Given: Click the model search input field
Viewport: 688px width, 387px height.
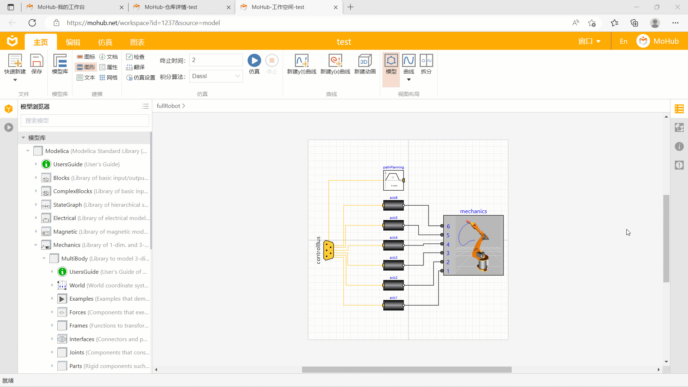Looking at the screenshot, I should (x=85, y=121).
